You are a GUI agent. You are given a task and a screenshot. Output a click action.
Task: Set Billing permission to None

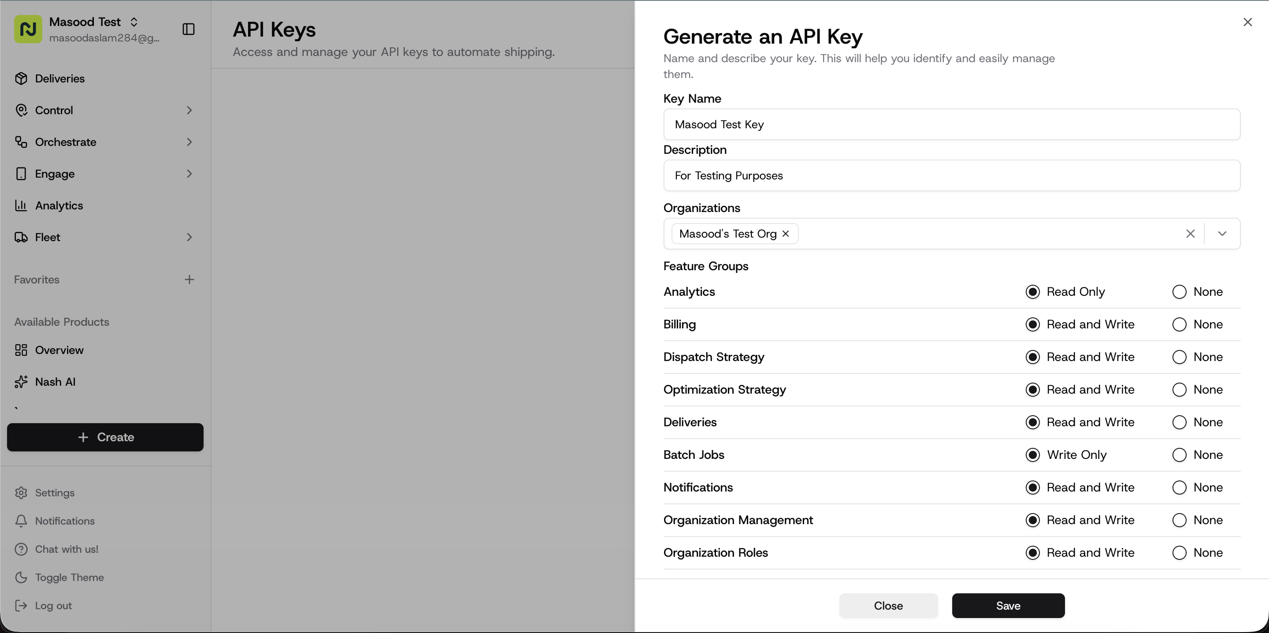point(1180,324)
